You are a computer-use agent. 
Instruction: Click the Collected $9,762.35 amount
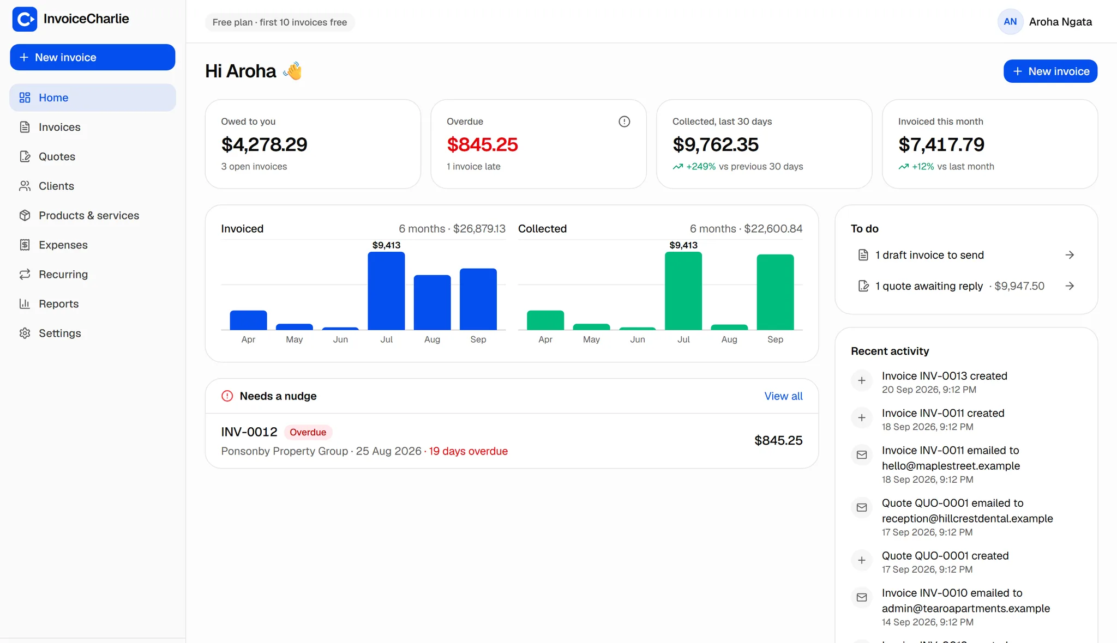pos(716,144)
